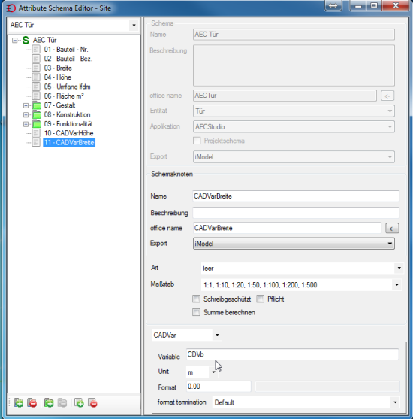
Task: Click the greyed-out remove folder group icon
Action: [x=62, y=402]
